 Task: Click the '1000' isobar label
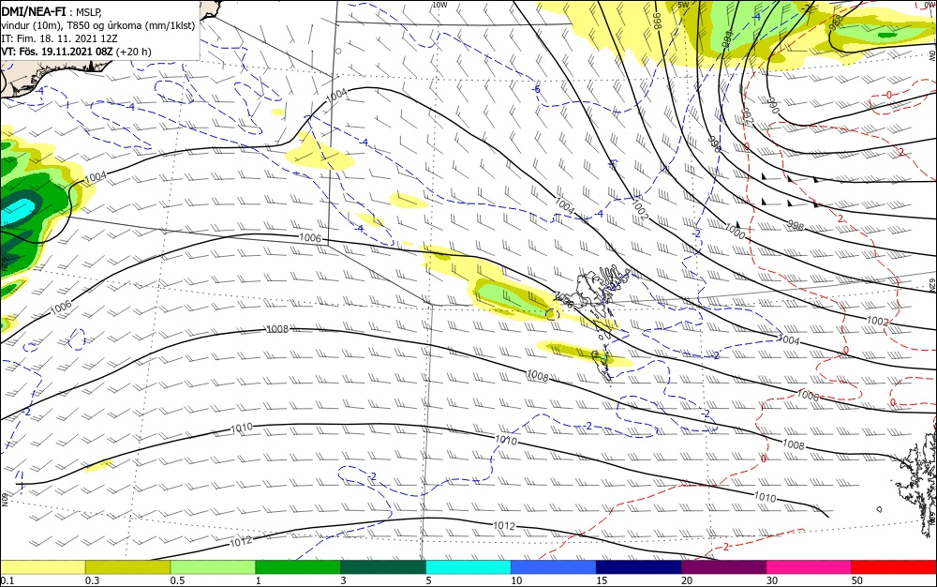pyautogui.click(x=735, y=232)
